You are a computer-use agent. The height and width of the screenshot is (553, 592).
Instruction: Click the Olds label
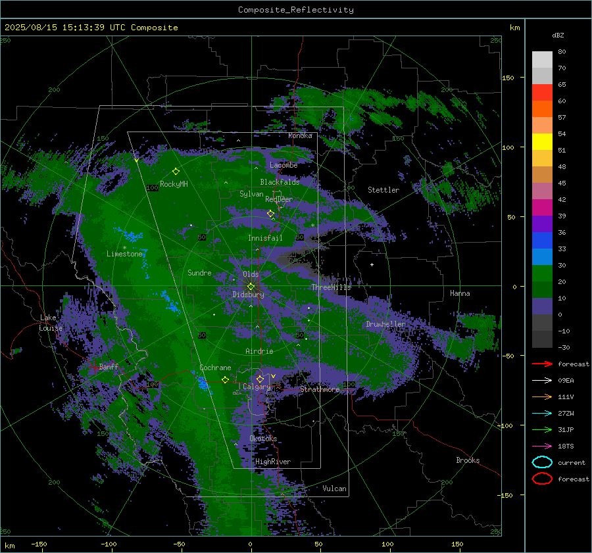point(251,274)
